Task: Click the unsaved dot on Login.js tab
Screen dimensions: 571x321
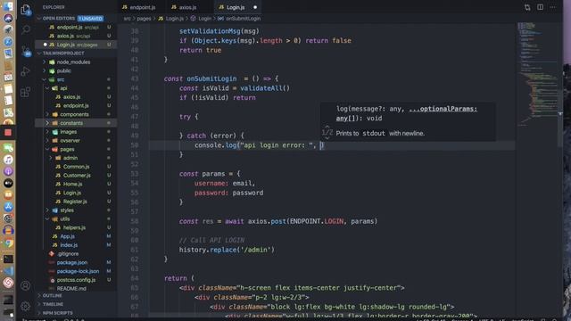Action: pos(255,7)
